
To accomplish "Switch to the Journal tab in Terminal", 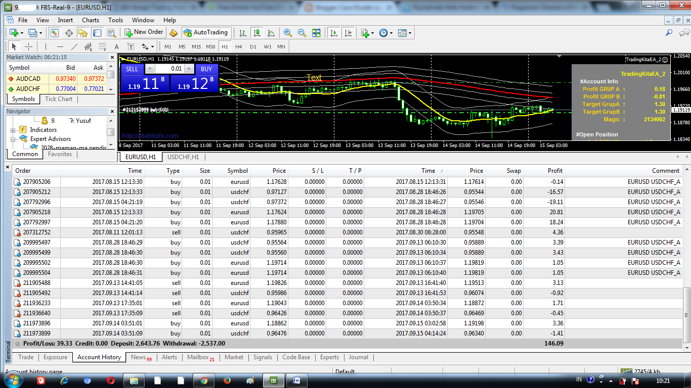I will (358, 357).
